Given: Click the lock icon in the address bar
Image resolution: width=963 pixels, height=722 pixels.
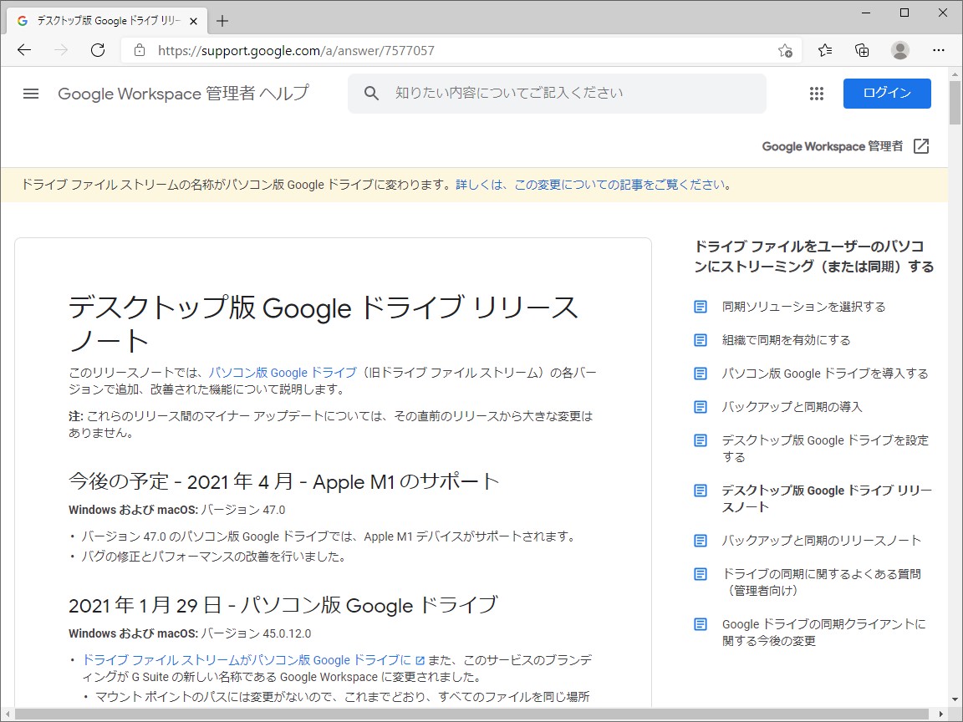Looking at the screenshot, I should [139, 49].
